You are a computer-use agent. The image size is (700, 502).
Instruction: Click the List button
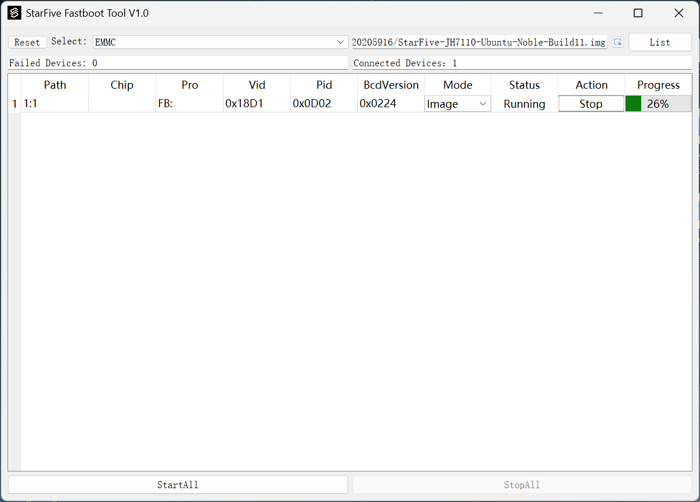click(x=660, y=42)
